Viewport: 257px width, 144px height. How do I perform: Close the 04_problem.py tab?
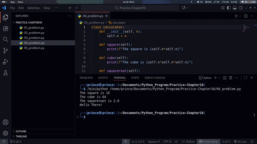[x=106, y=16]
